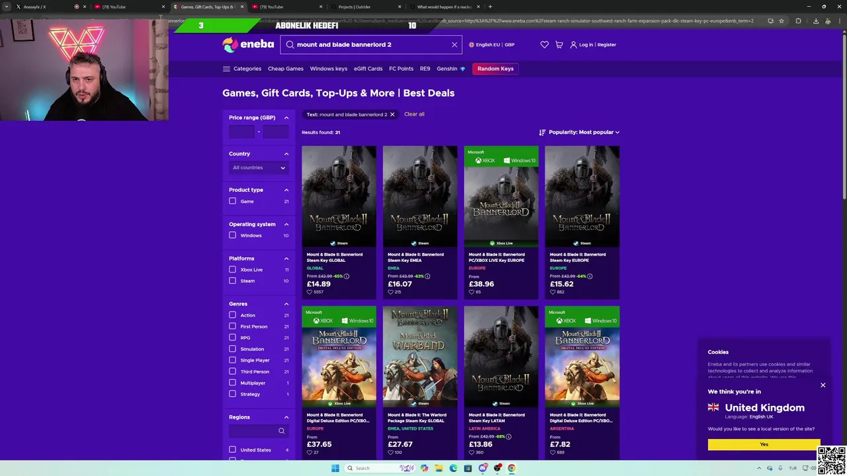
Task: Open File Explorer from the taskbar
Action: tap(439, 468)
